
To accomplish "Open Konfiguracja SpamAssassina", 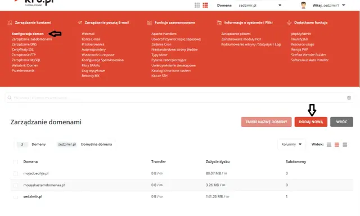I will click(x=102, y=60).
